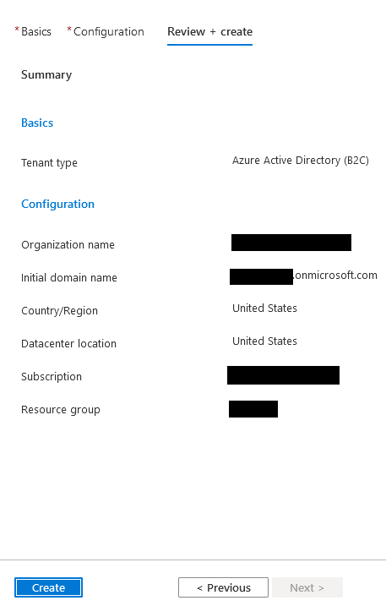Click the onmicrosoft.com domain value

(304, 276)
